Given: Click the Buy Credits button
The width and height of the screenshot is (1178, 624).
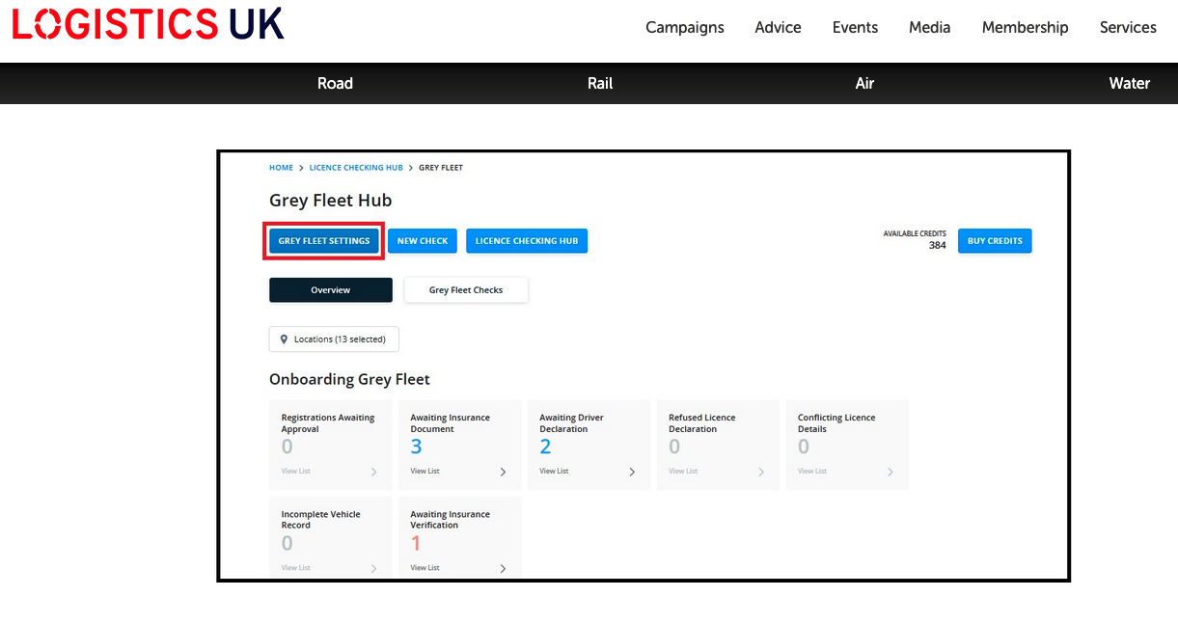Looking at the screenshot, I should (994, 241).
